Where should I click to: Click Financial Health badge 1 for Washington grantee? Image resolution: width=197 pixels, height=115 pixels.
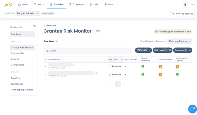click(x=161, y=75)
